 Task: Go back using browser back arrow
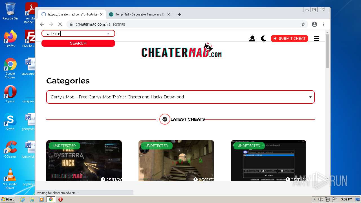coord(42,24)
